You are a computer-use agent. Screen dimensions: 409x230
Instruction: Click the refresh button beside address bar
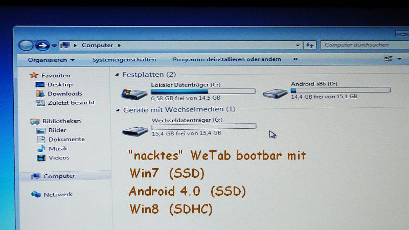pos(310,45)
